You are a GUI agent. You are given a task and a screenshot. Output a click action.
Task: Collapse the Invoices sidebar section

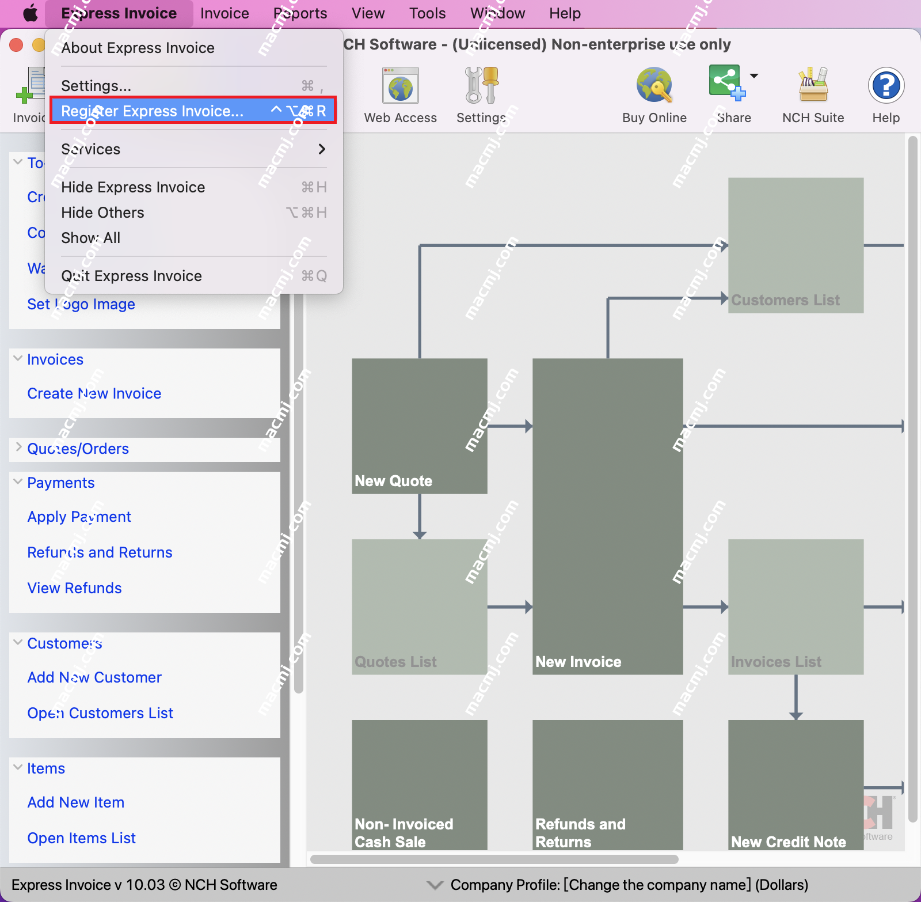pyautogui.click(x=18, y=359)
